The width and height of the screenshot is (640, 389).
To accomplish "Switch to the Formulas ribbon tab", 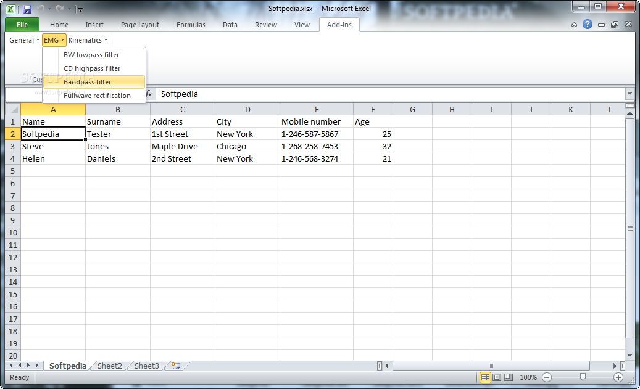I will 191,25.
